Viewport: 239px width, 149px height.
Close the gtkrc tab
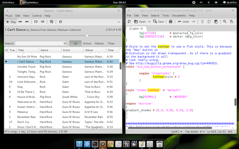[142, 28]
